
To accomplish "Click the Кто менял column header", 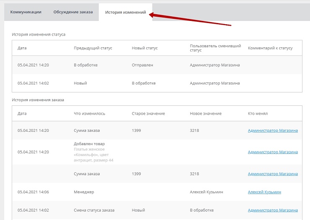I will coord(258,113).
